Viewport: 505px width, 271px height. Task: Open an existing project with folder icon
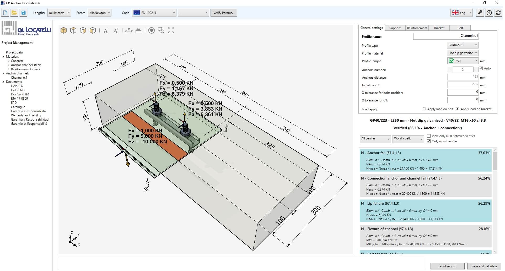(x=14, y=13)
